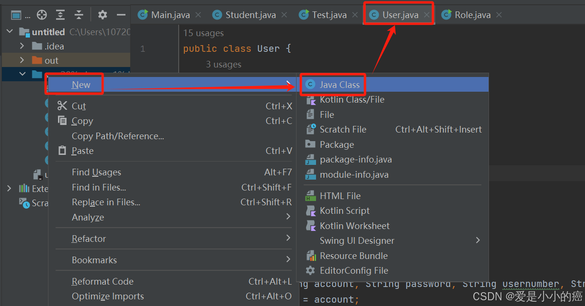Click the External Libraries icon

(x=24, y=189)
